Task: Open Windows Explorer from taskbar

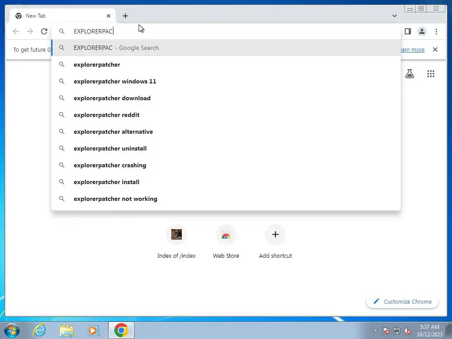Action: [67, 330]
